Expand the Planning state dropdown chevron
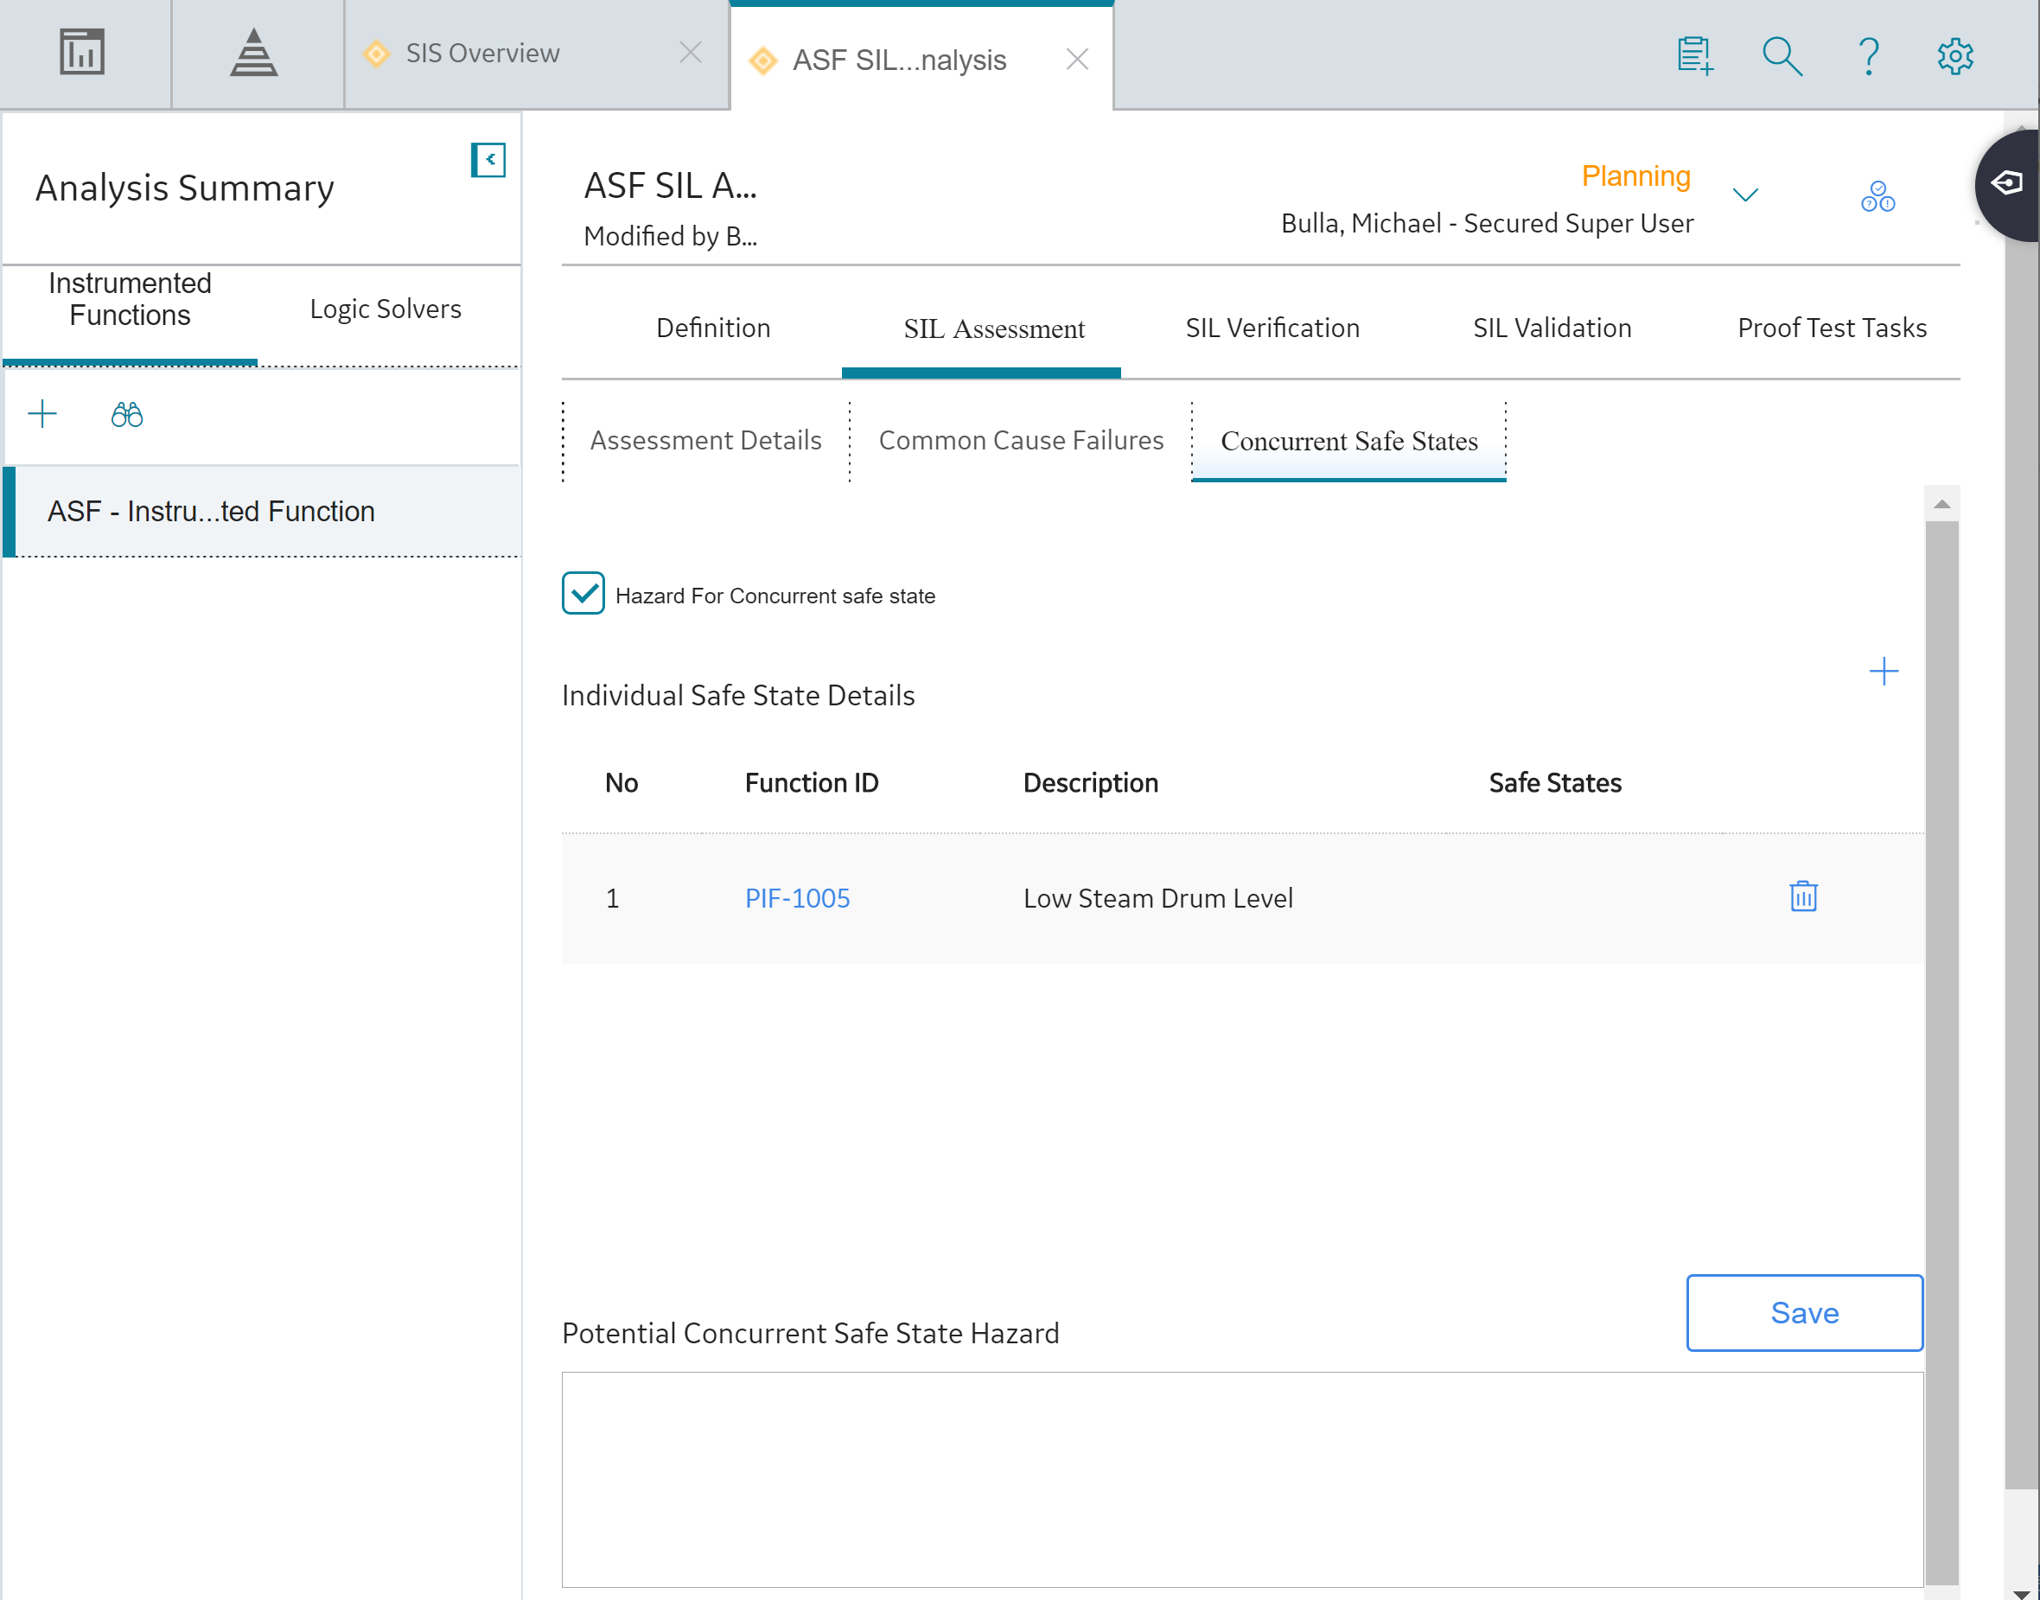The width and height of the screenshot is (2040, 1600). tap(1745, 194)
